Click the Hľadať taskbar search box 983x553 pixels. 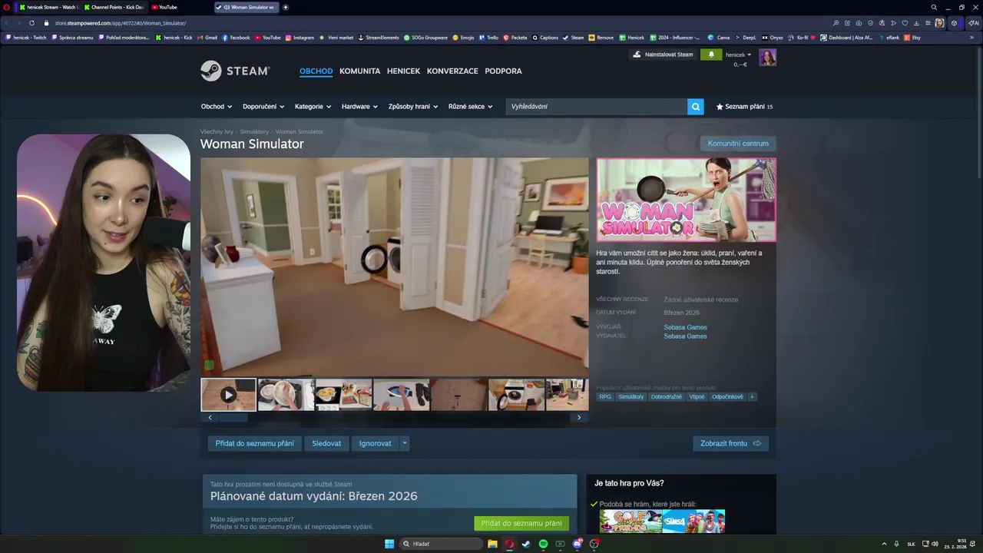coord(442,544)
